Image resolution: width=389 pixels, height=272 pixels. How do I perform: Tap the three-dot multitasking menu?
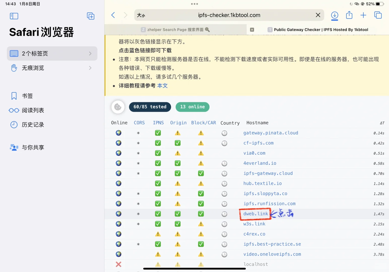pos(194,4)
